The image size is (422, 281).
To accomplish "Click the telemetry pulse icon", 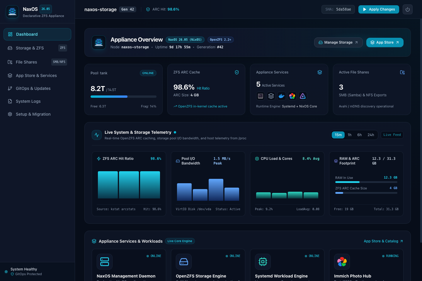I will coord(97,135).
